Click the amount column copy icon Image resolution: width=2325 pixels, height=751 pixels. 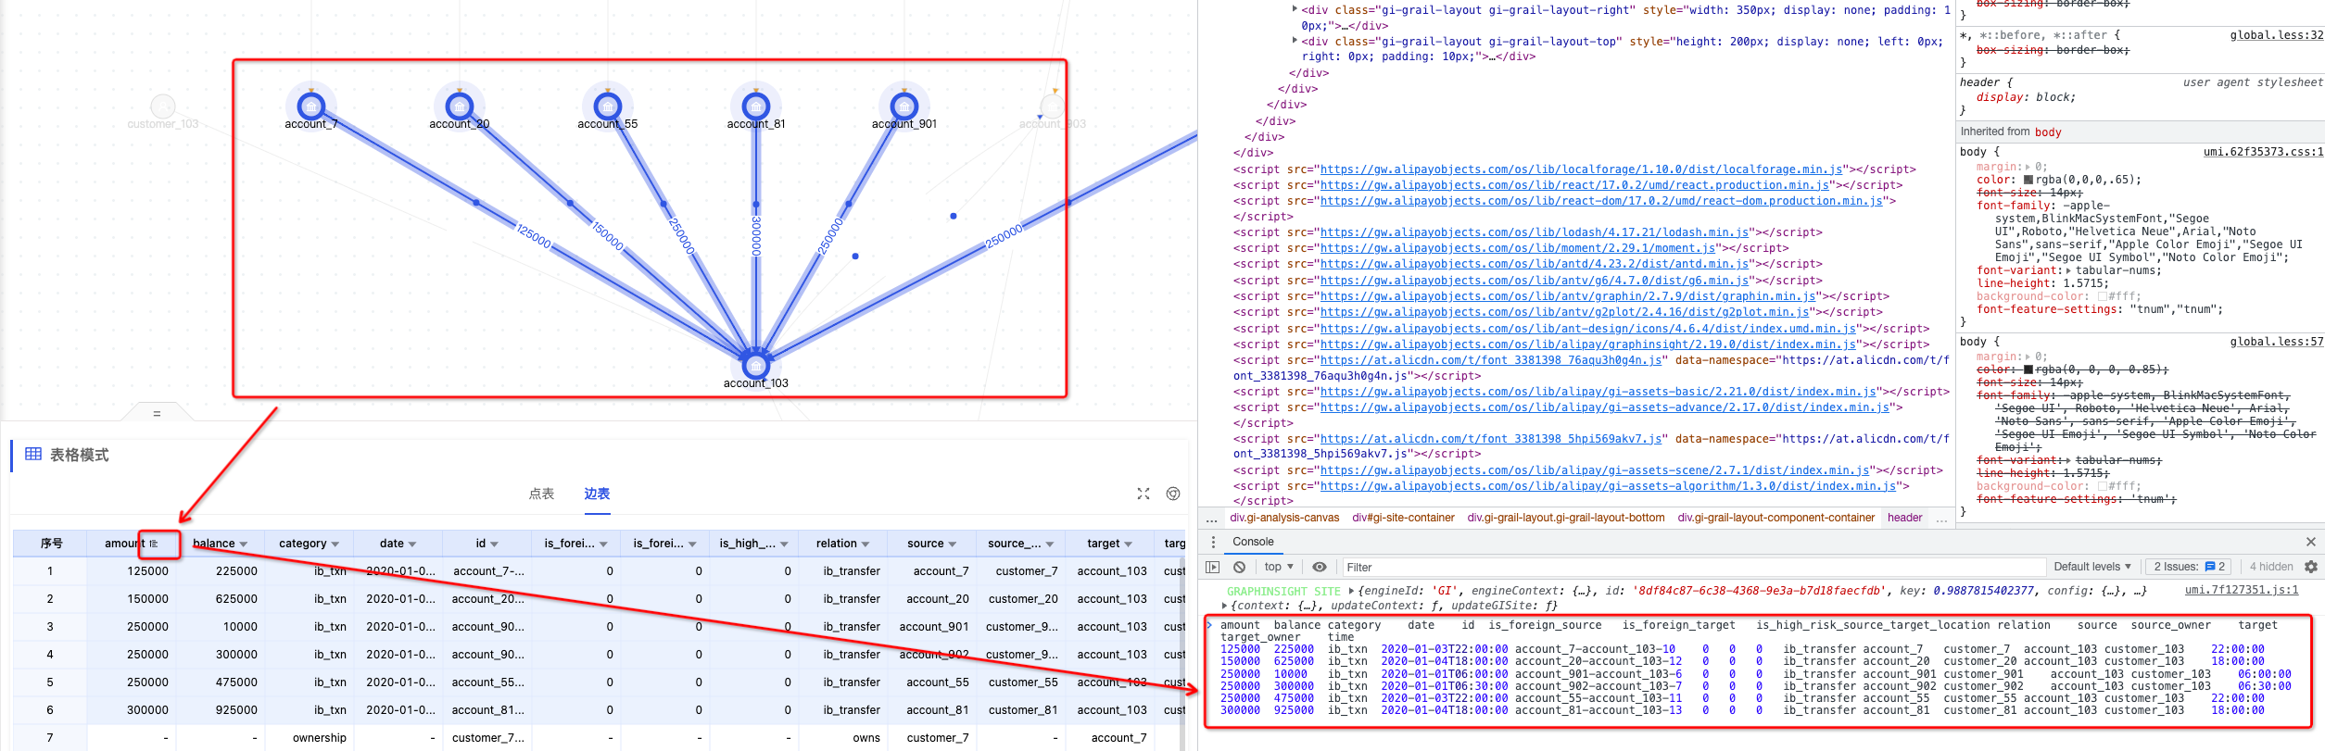point(154,544)
